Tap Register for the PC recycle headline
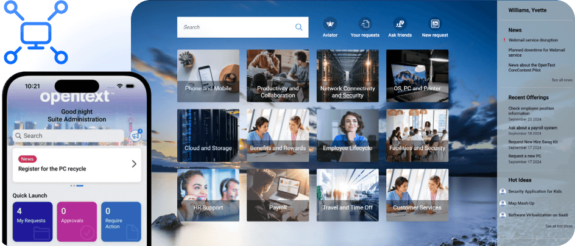Image resolution: width=575 pixels, height=246 pixels. point(52,169)
